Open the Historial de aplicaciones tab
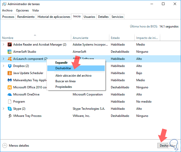Viewport: 181px width, 152px height. pos(54,17)
